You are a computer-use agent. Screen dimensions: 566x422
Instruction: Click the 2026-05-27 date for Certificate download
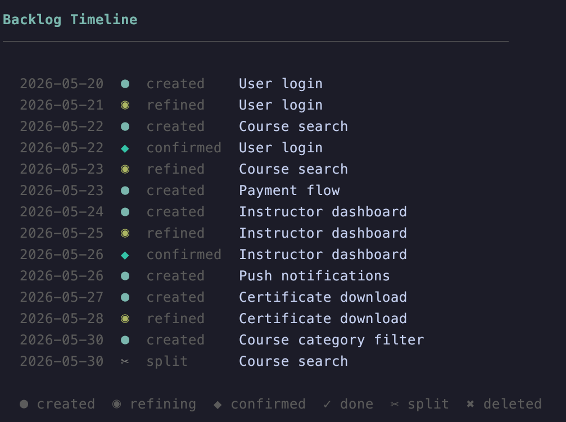[x=62, y=297]
